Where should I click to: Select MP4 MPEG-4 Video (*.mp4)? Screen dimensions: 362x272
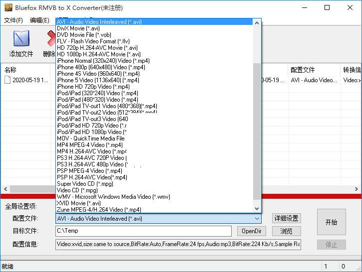[154, 145]
